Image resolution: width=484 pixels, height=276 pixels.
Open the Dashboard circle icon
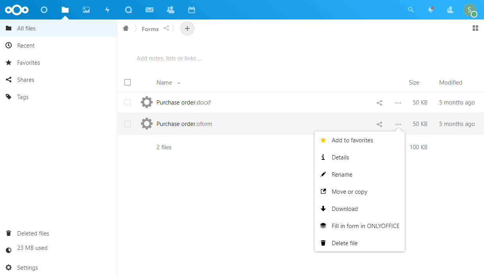point(44,10)
